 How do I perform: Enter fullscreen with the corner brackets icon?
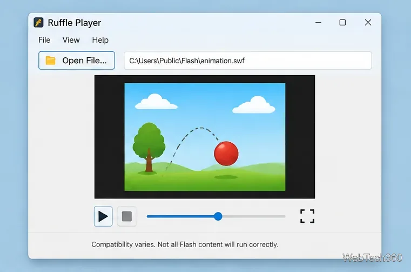point(307,216)
